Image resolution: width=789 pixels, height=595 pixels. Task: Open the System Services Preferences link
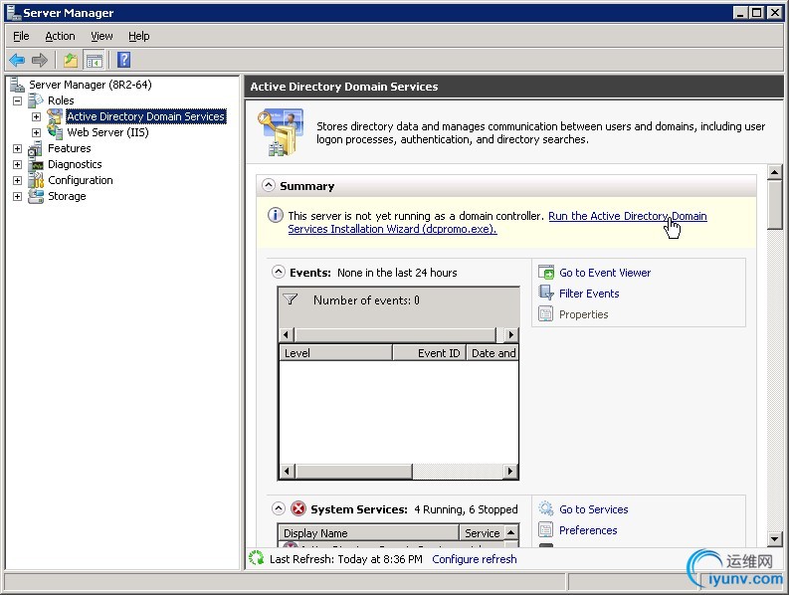click(x=588, y=530)
